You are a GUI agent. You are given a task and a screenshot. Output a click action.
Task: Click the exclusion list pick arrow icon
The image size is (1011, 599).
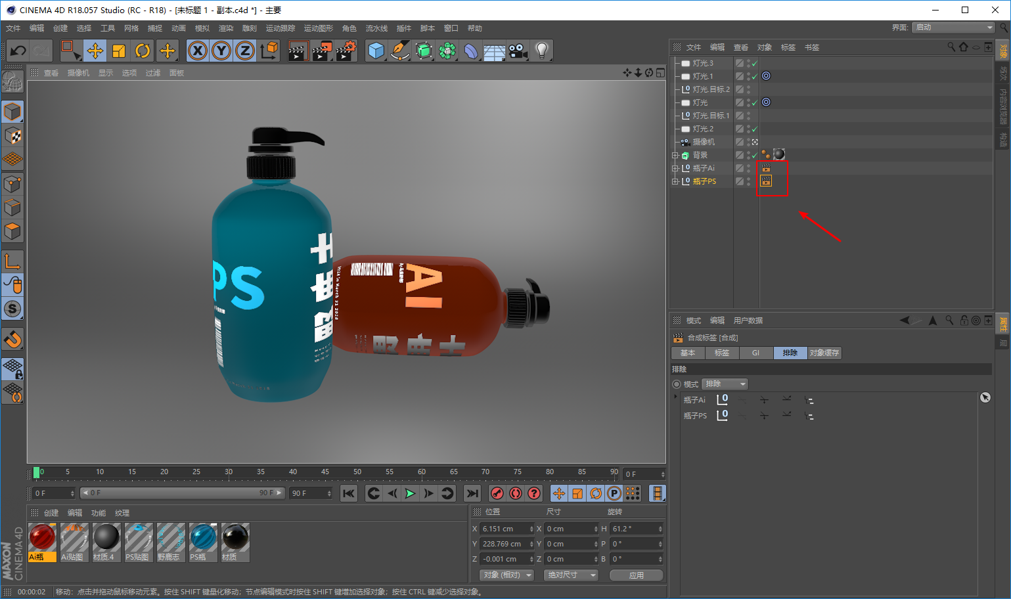pos(985,397)
